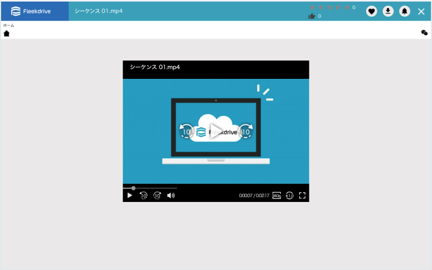Enter fullscreen mode

pos(302,195)
